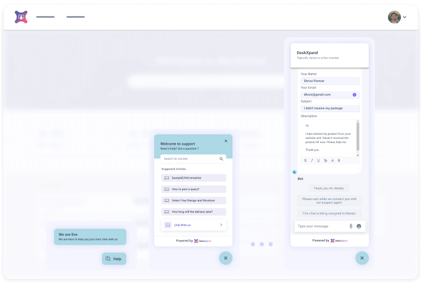Open How long will the delivery take article

pos(193,211)
